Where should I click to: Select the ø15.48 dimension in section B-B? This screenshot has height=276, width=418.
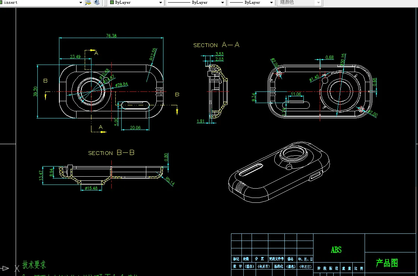pos(91,188)
